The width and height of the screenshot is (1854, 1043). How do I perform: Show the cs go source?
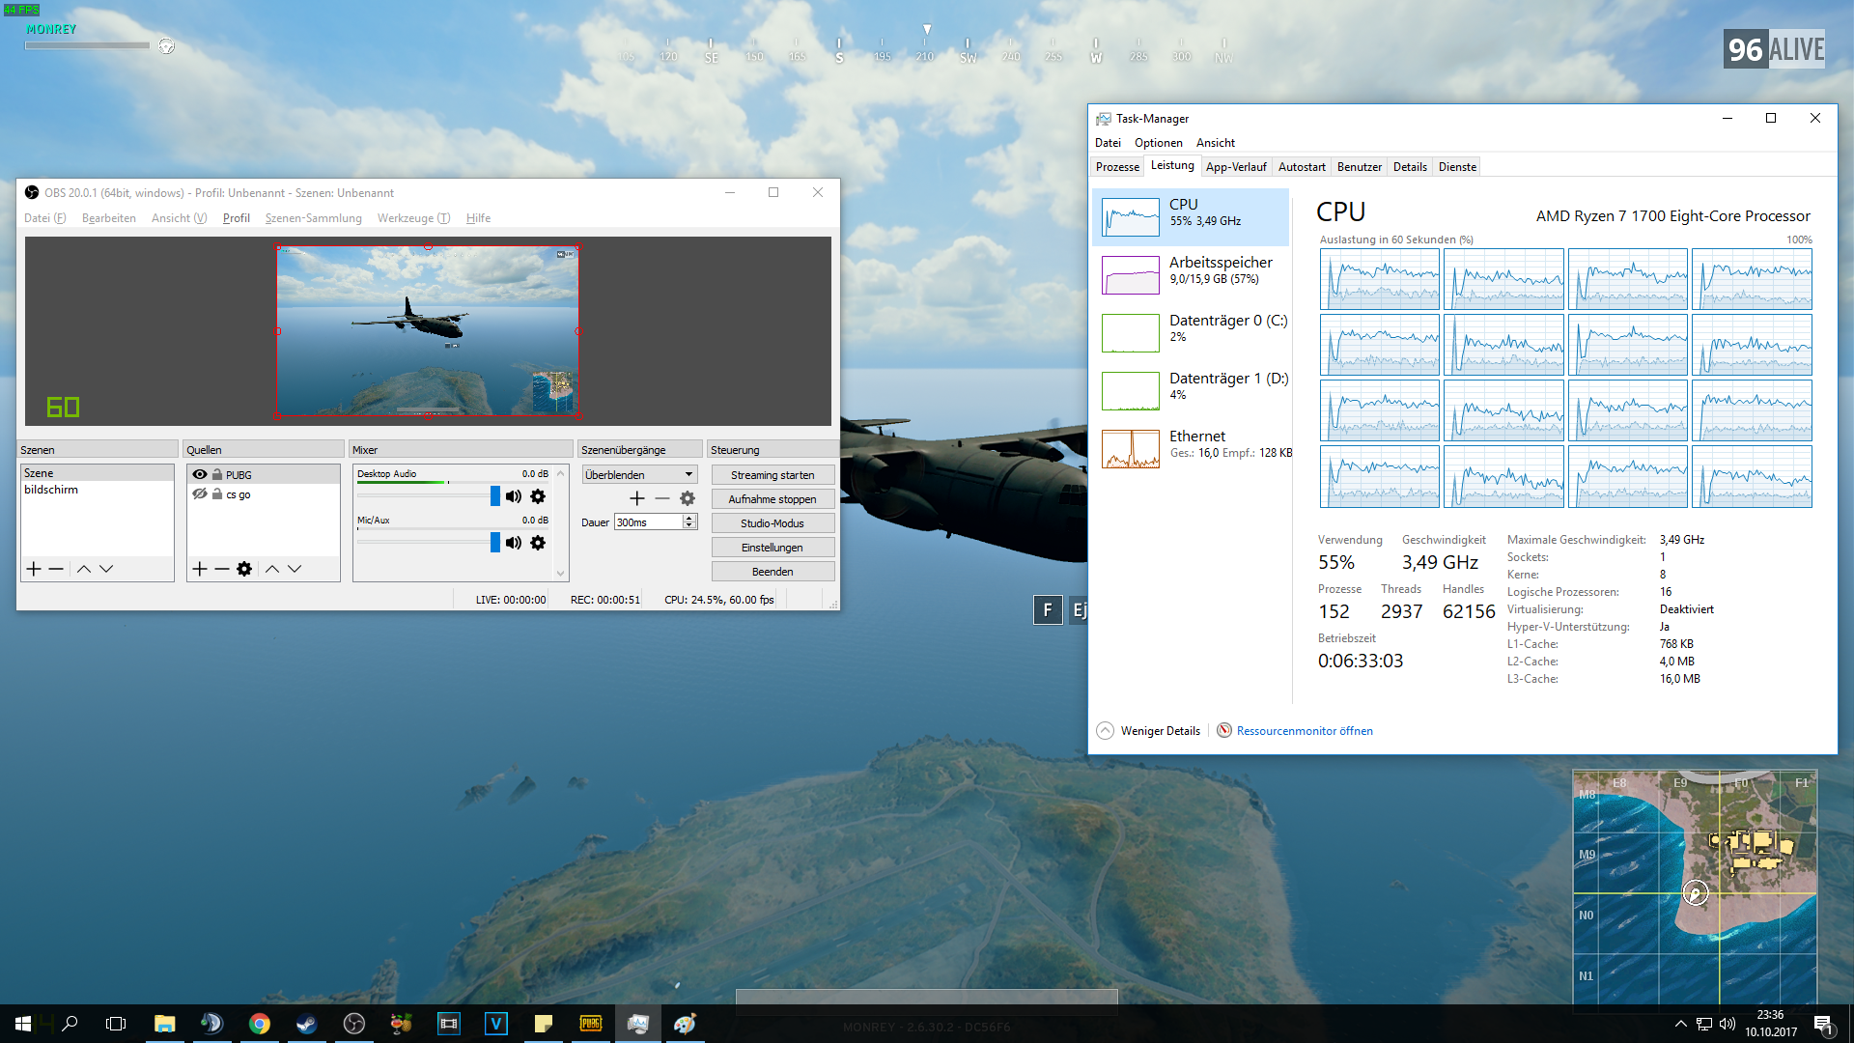[x=200, y=493]
